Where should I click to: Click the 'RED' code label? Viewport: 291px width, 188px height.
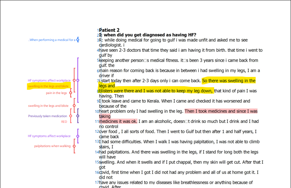pyautogui.click(x=64, y=122)
